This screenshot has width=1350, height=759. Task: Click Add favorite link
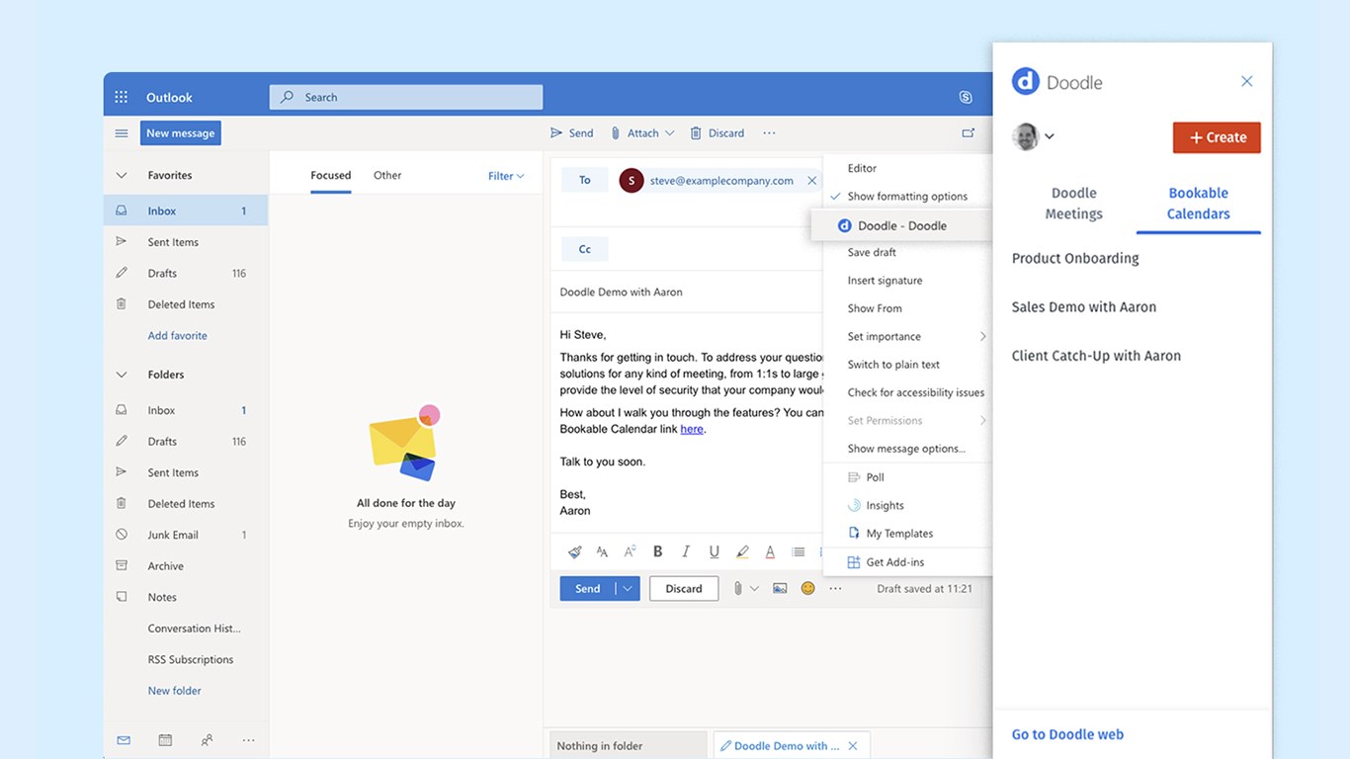[178, 336]
